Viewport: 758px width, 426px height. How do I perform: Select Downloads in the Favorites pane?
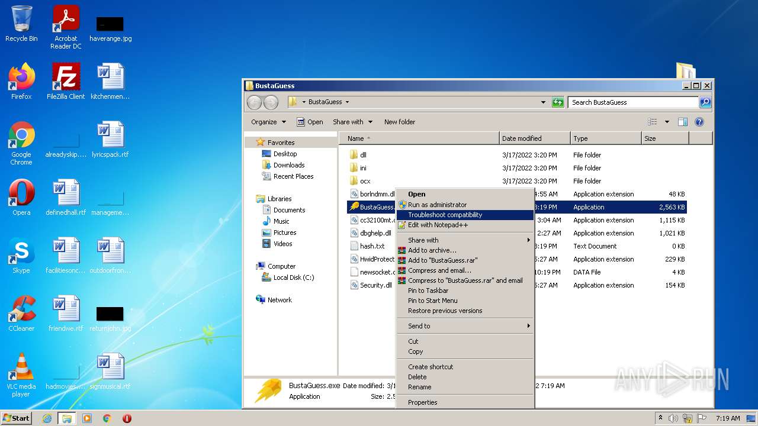click(x=289, y=165)
